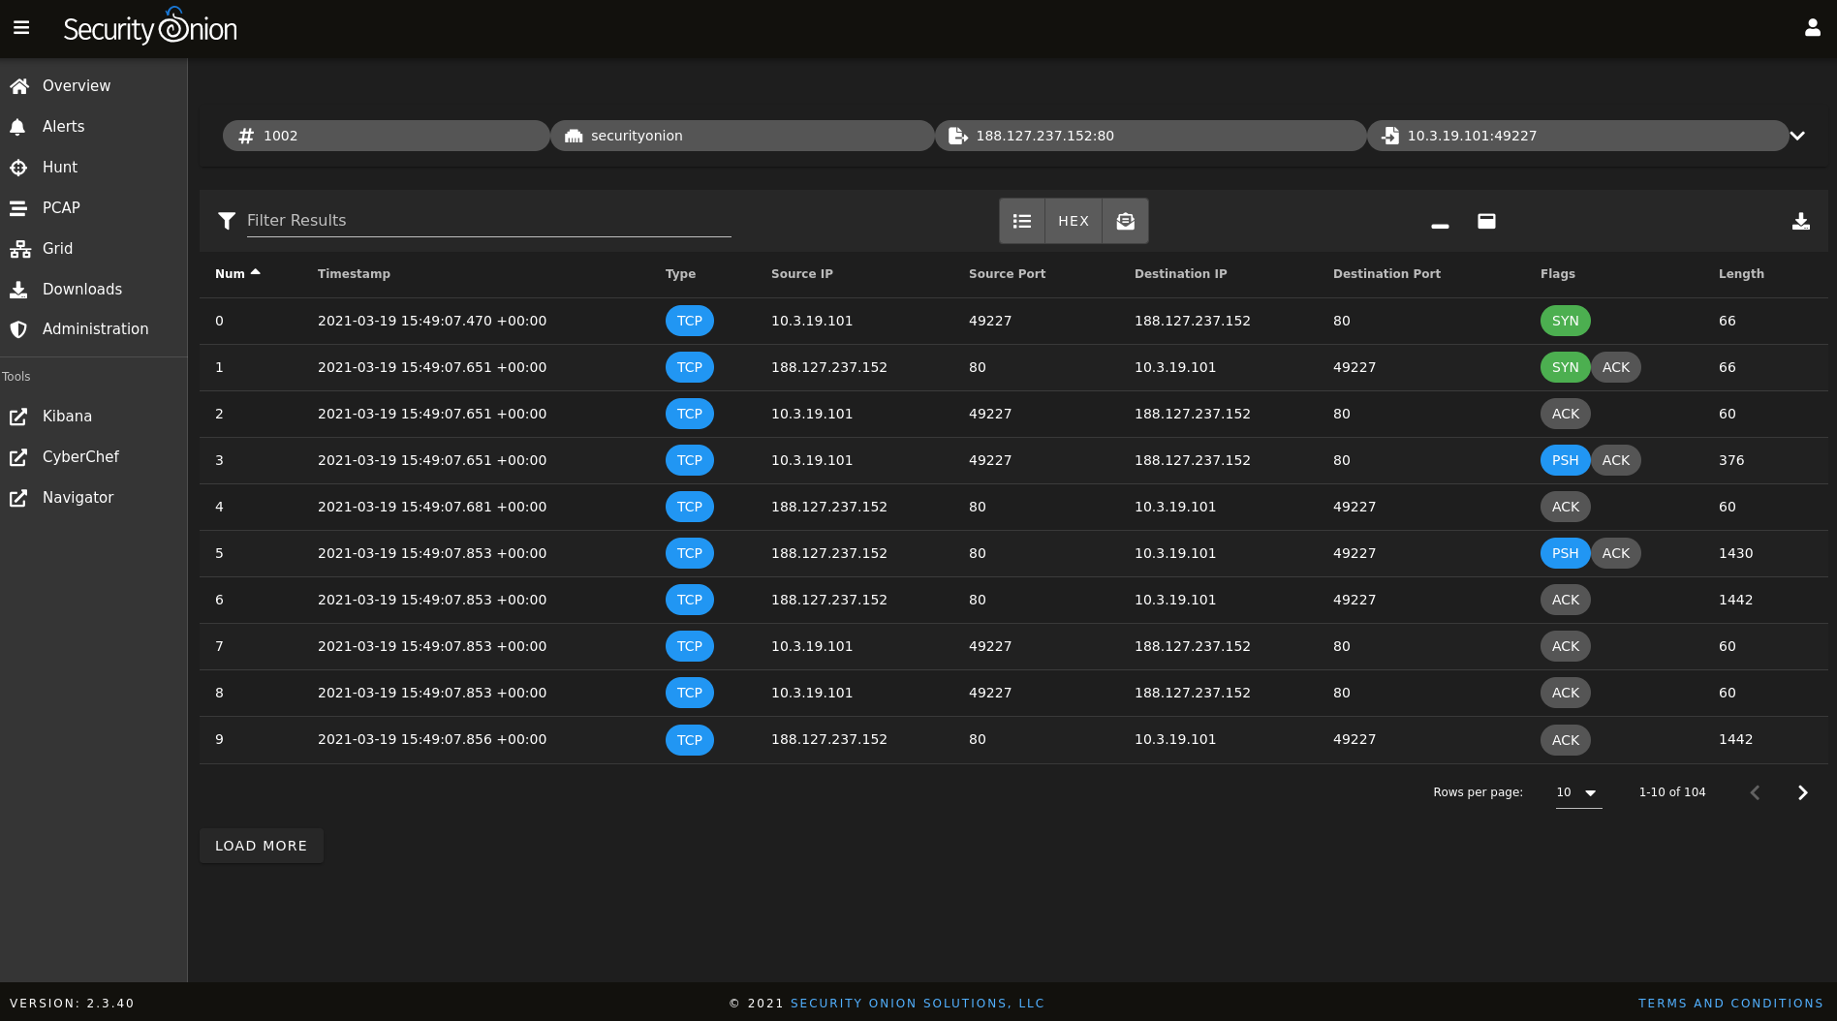Expand the filter details chevron
This screenshot has width=1837, height=1021.
pyautogui.click(x=1797, y=136)
